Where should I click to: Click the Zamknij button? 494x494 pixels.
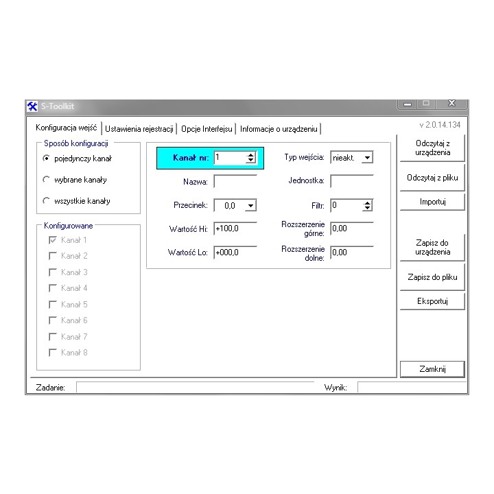(x=432, y=368)
